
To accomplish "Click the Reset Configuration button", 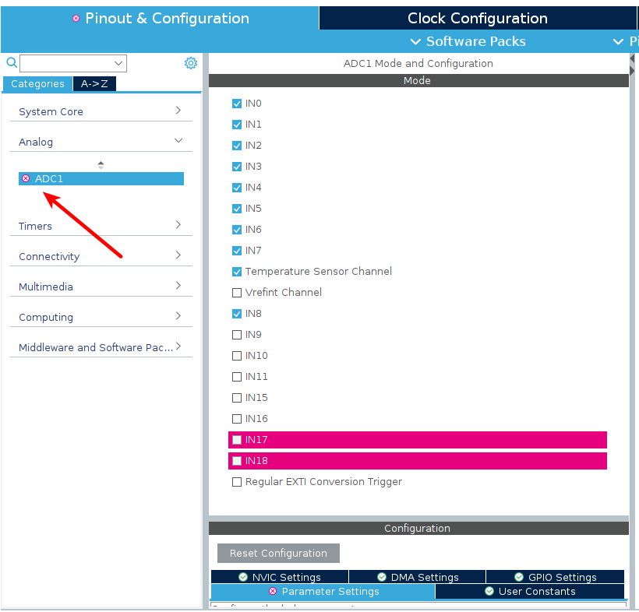I will point(278,553).
